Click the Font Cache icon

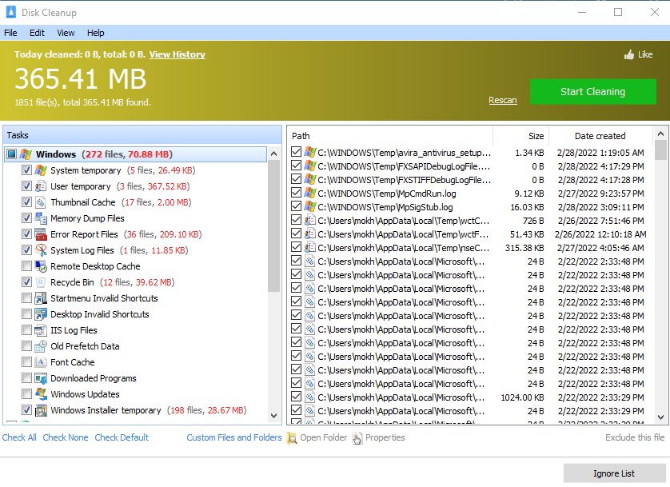[x=41, y=362]
